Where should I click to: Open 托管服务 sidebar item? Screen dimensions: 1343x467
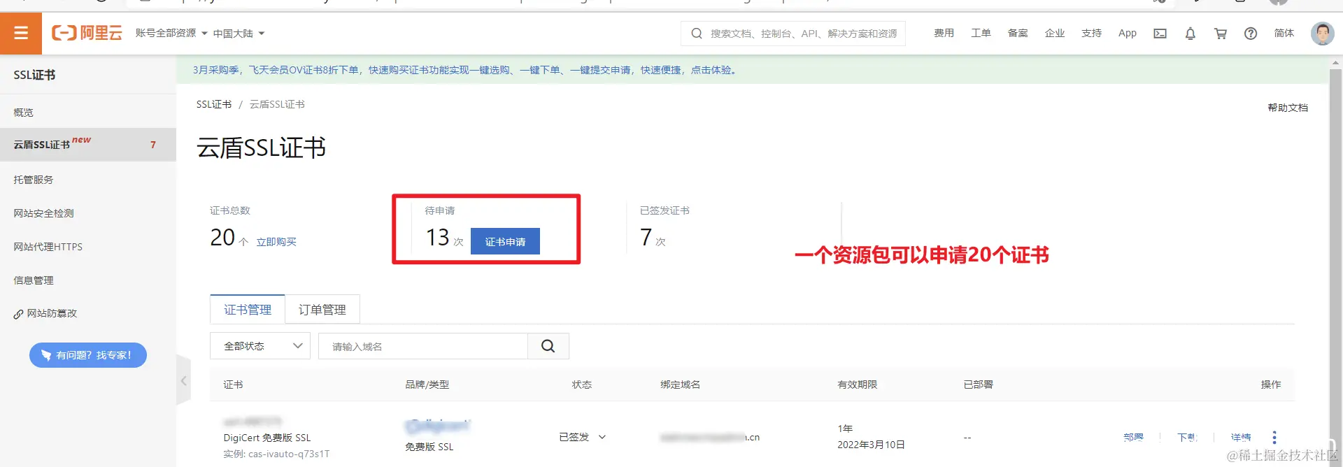point(88,180)
